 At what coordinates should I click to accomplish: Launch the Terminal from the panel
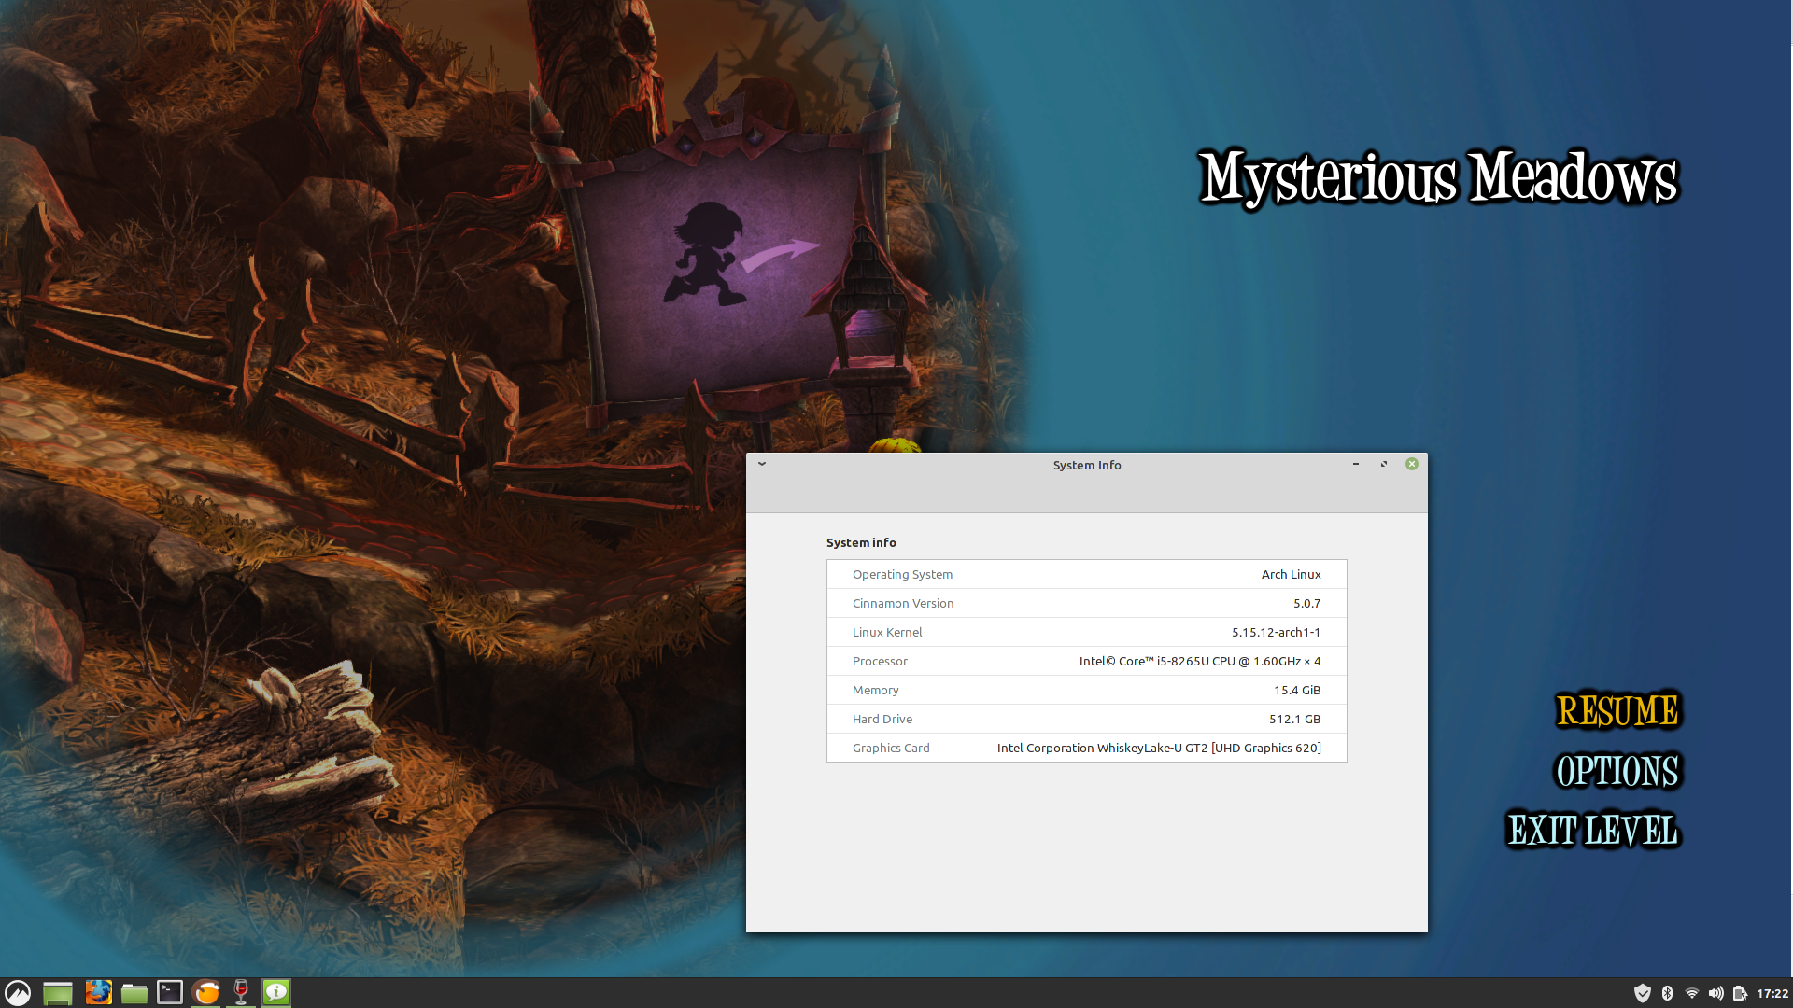169,992
